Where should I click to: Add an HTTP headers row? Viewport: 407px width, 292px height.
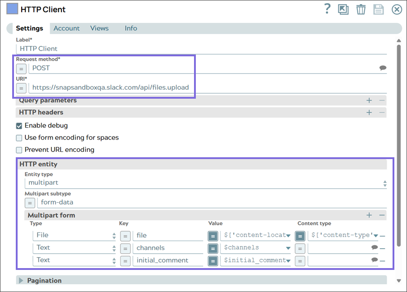(369, 112)
